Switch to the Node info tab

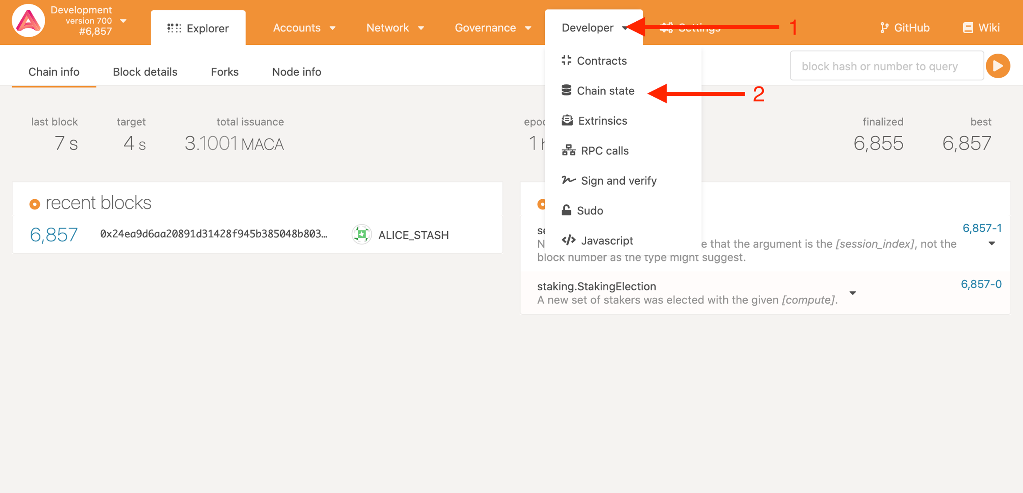point(296,72)
